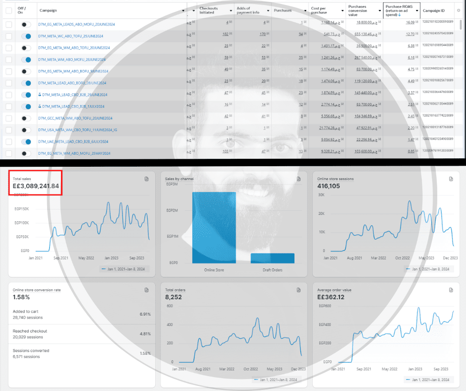This screenshot has height=391, width=466.
Task: Check the box for D7M_META_WM_ABO_MOFU_28JUNE2024 row
Action: pos(9,60)
